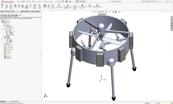
Task: Collapse the first node under the tree root
Action: [1, 20]
